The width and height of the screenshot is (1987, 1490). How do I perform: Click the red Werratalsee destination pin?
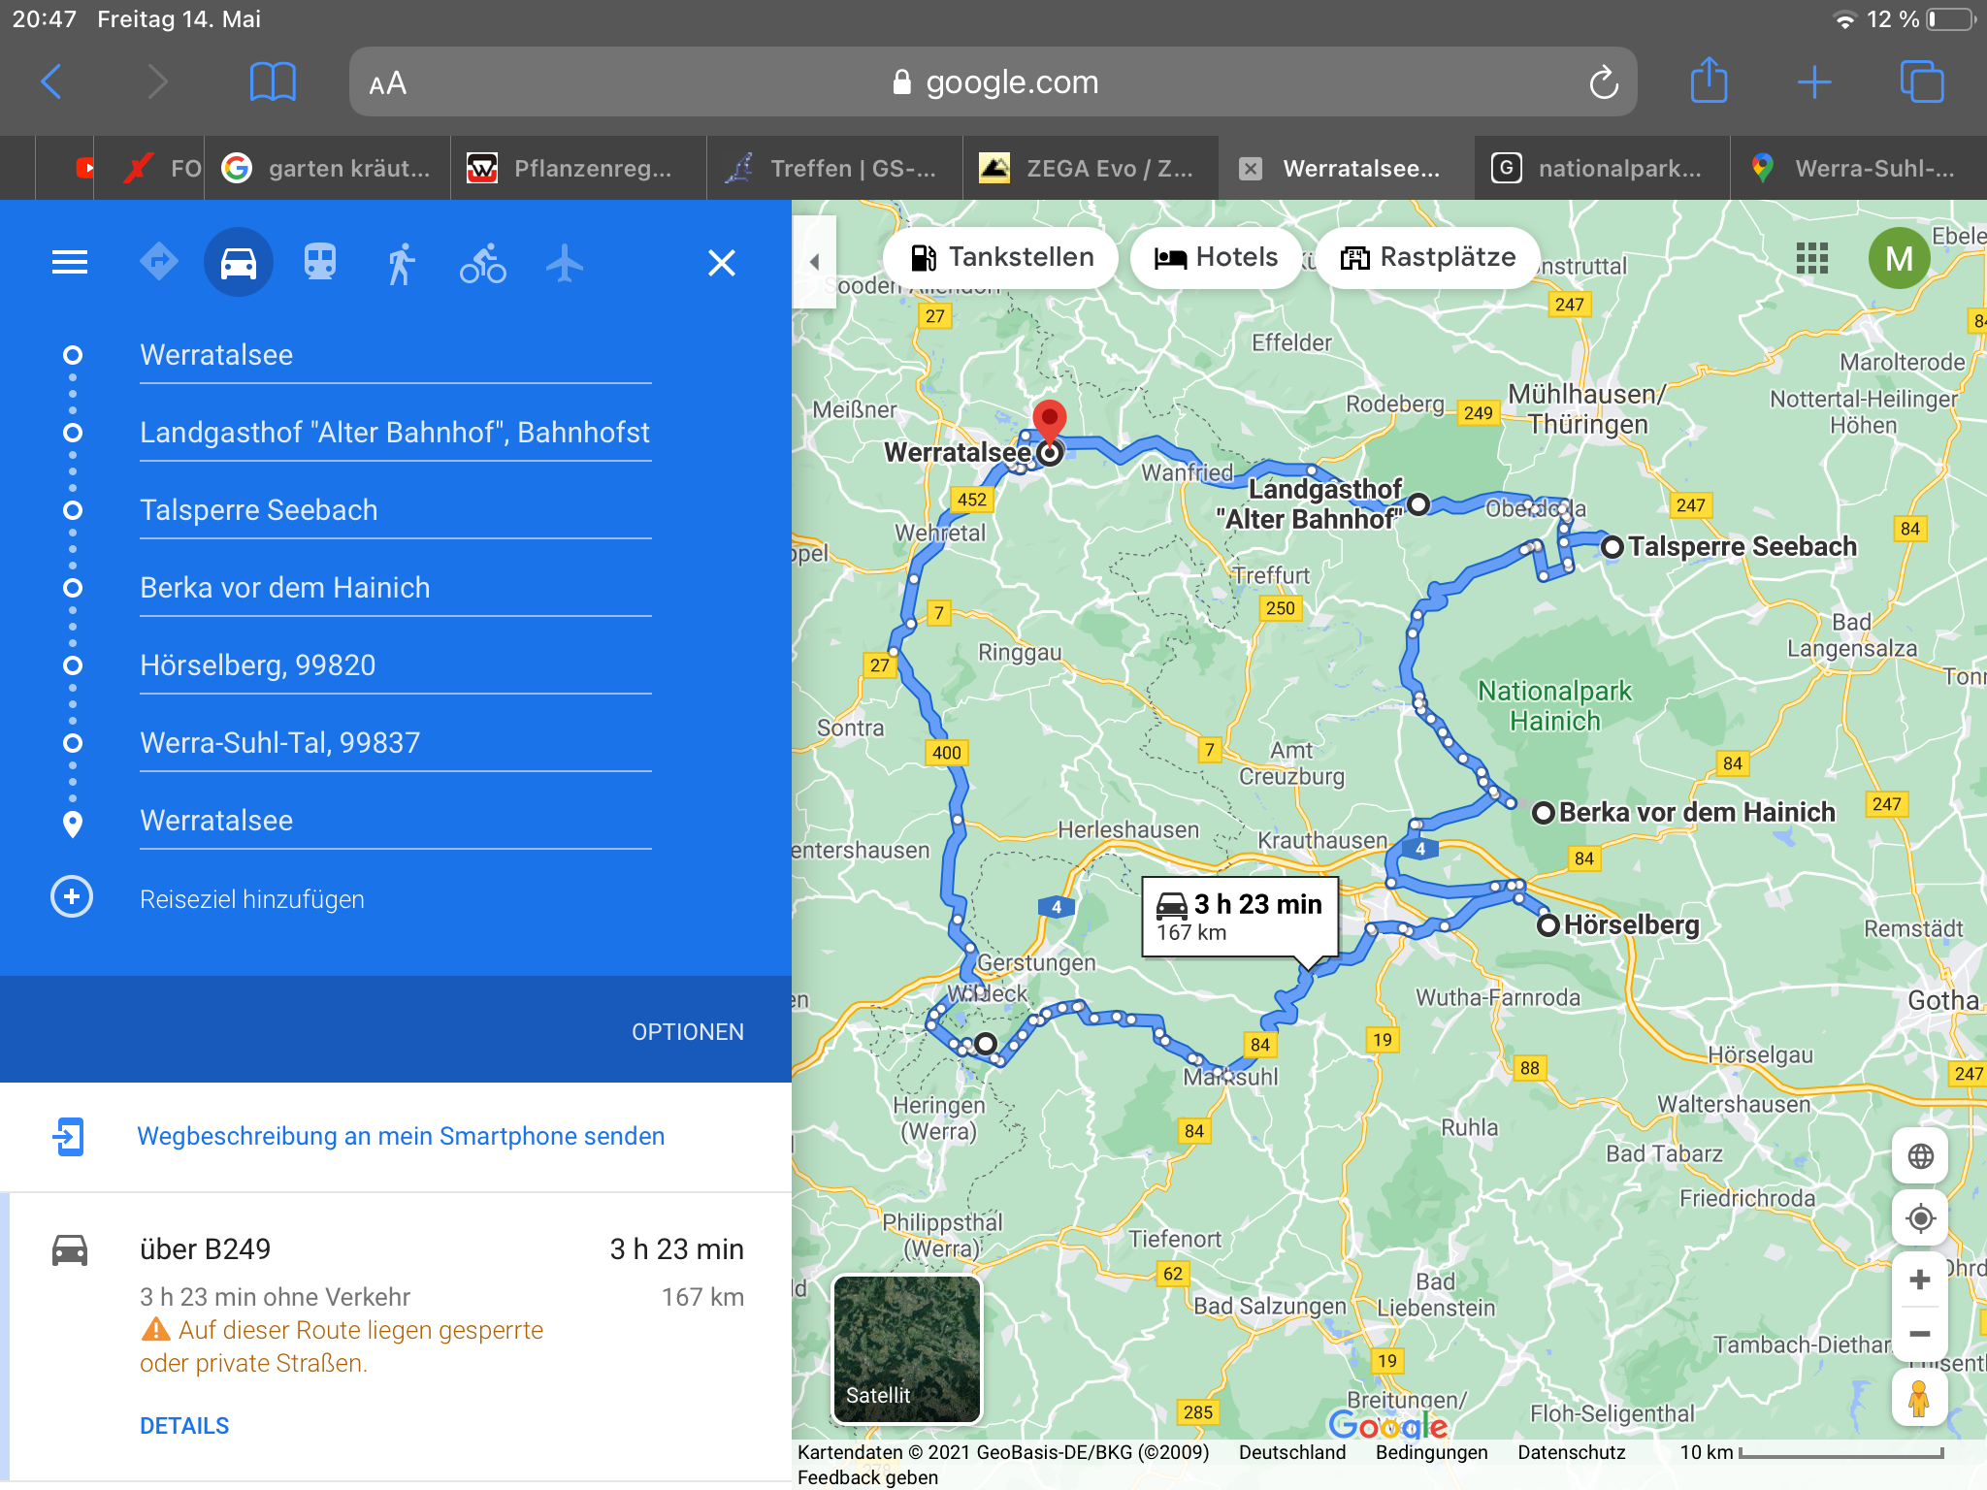1049,422
